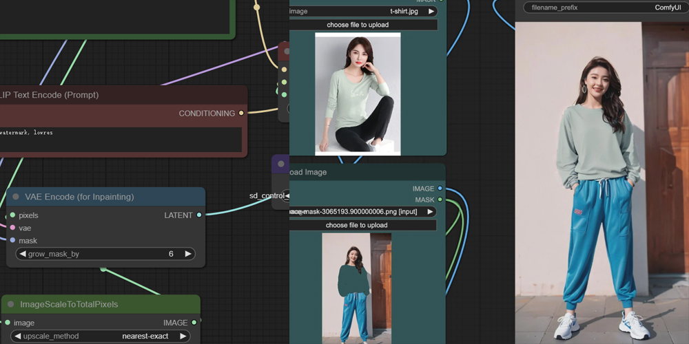
Task: Click the LATENT output label
Action: pyautogui.click(x=178, y=215)
